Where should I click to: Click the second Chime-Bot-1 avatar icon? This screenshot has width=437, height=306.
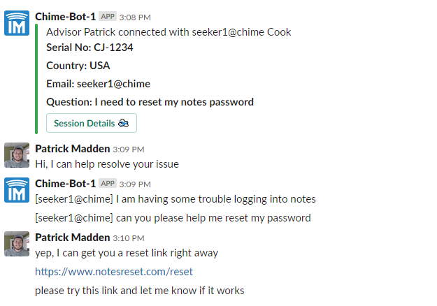(x=17, y=190)
